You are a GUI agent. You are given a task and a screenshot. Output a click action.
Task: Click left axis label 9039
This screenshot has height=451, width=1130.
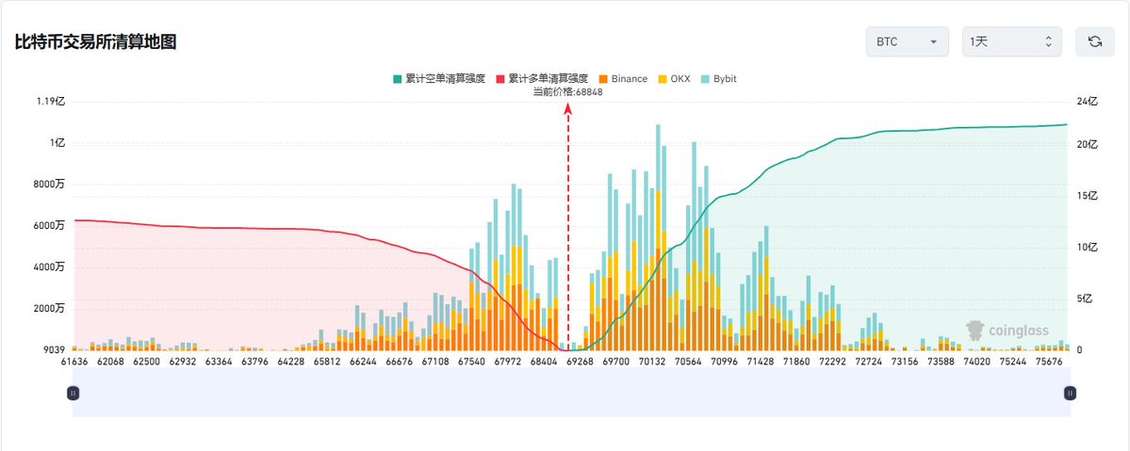pyautogui.click(x=54, y=350)
